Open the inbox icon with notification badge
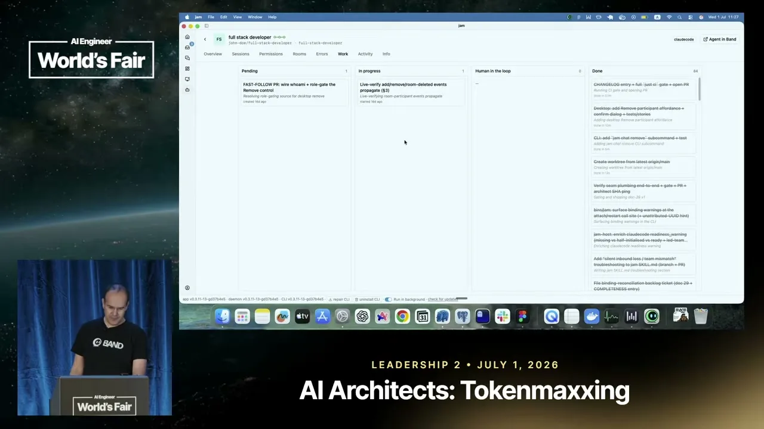 pyautogui.click(x=187, y=47)
